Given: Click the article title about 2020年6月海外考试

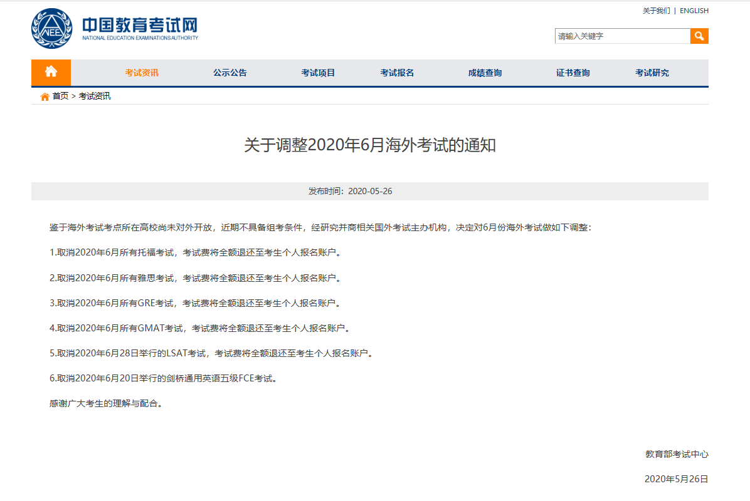Looking at the screenshot, I should (370, 145).
